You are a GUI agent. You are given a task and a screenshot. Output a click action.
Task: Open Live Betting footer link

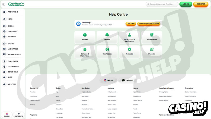137,96
